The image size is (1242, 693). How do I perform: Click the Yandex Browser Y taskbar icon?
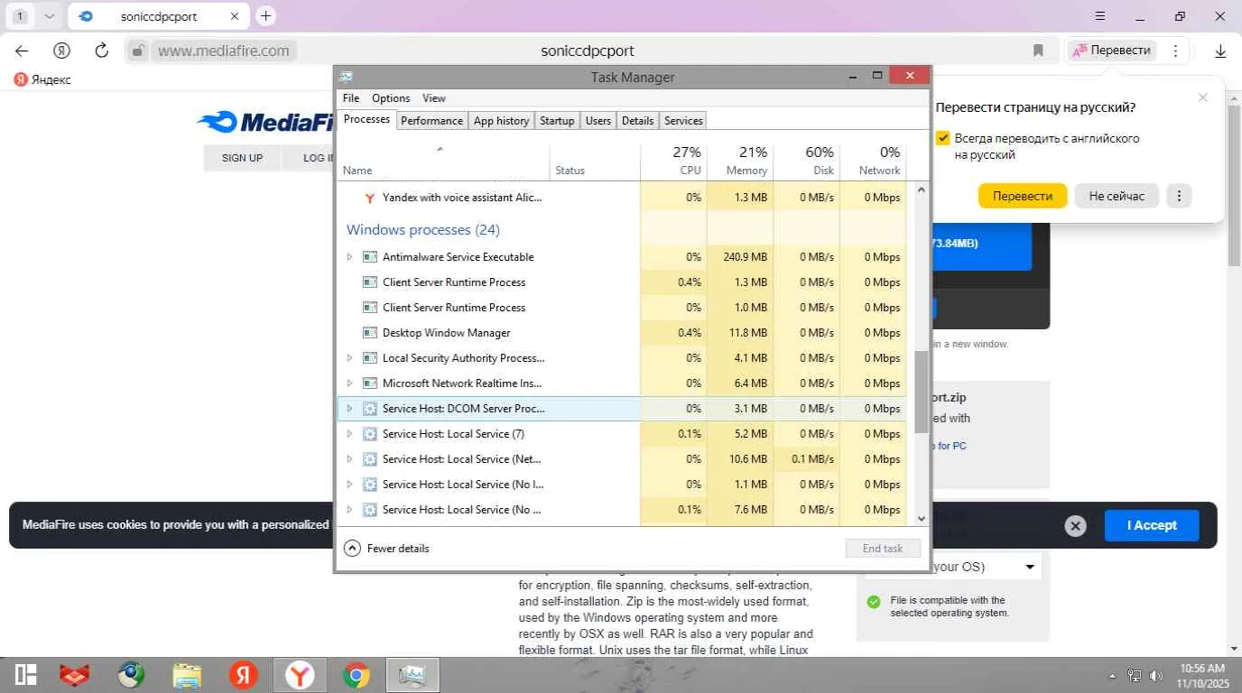[300, 675]
